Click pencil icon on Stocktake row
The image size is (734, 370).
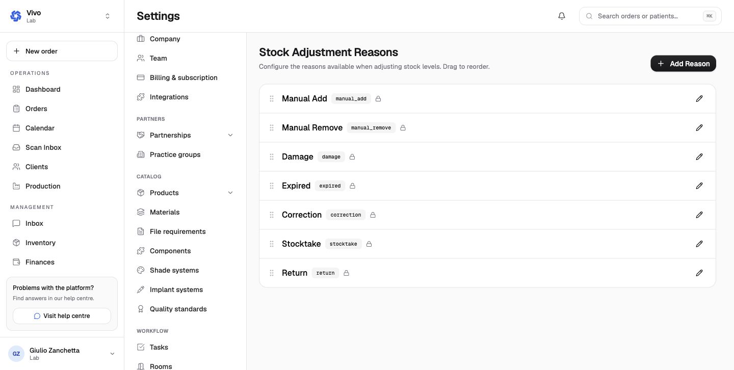pyautogui.click(x=699, y=244)
